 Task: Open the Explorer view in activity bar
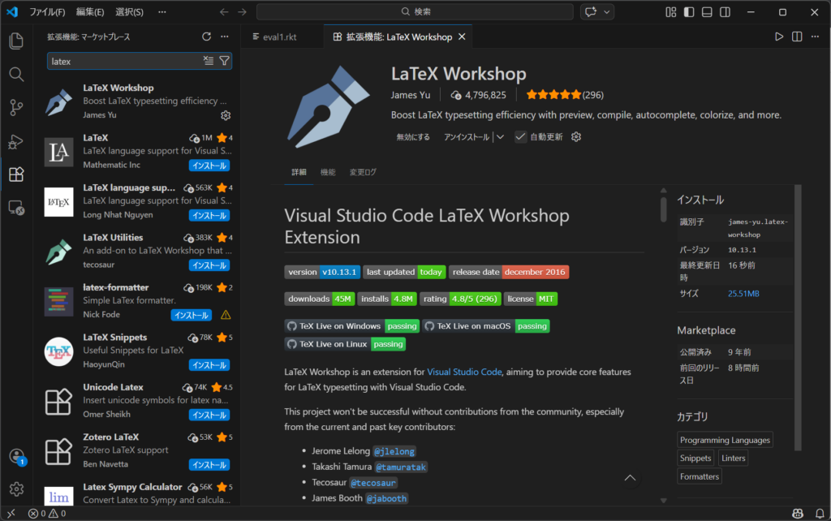(16, 41)
